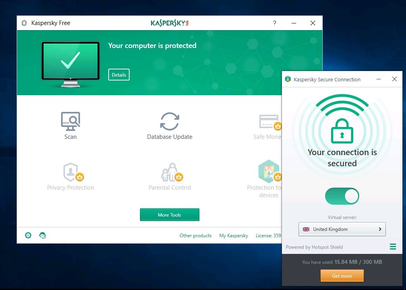Image resolution: width=406 pixels, height=290 pixels.
Task: Click the License days remaining link
Action: [x=268, y=236]
